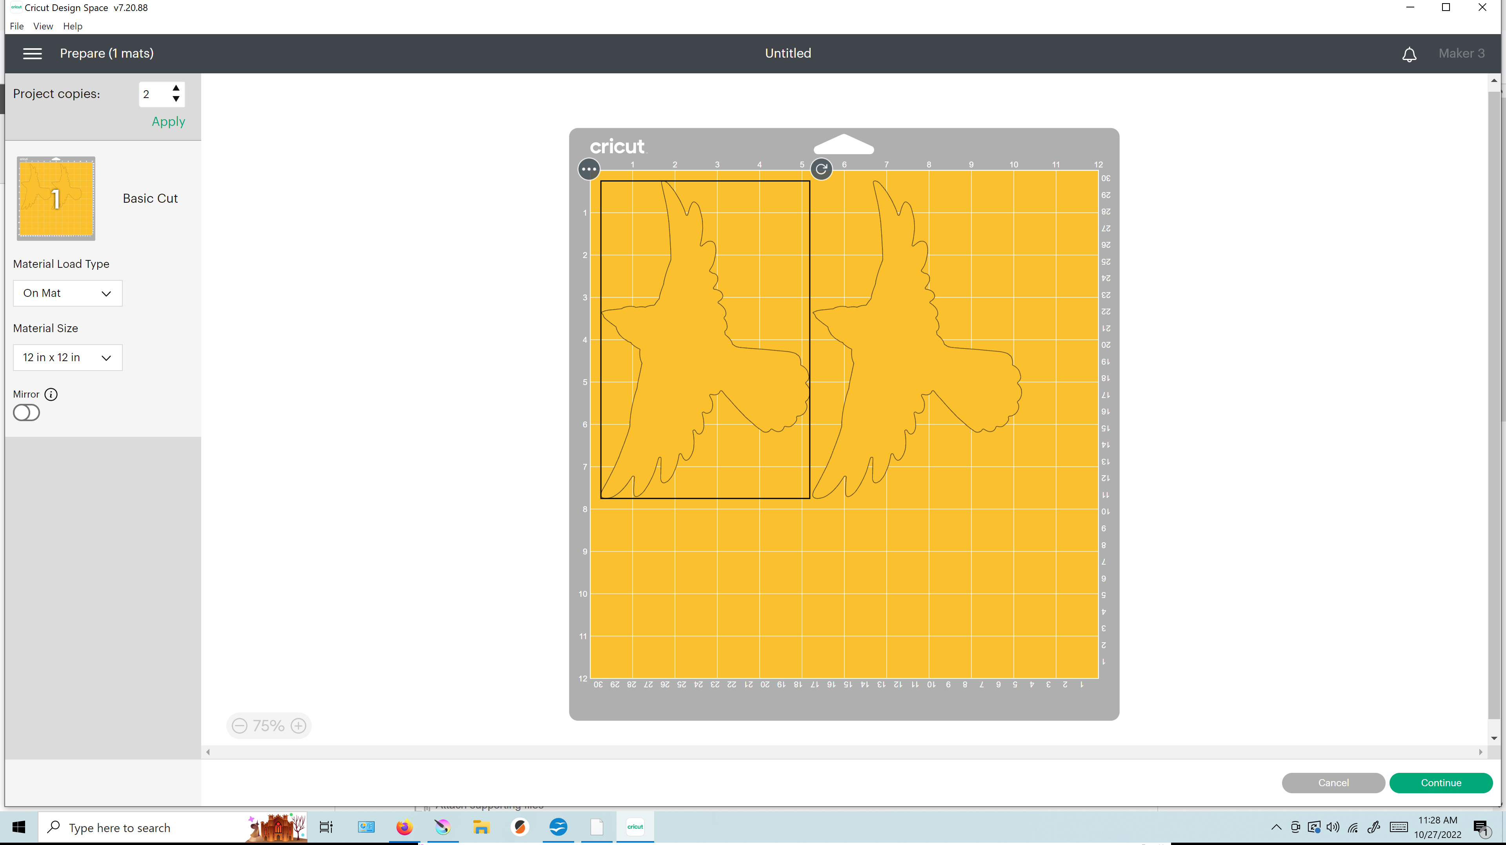
Task: Click the Mirror info icon
Action: click(51, 394)
